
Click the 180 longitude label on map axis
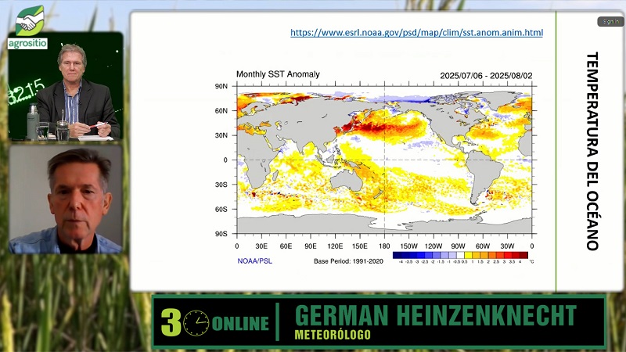384,246
